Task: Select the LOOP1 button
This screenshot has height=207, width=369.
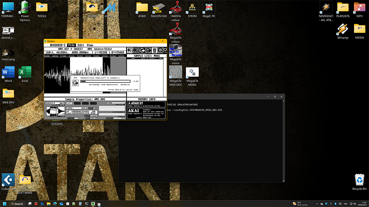Action: (69, 103)
